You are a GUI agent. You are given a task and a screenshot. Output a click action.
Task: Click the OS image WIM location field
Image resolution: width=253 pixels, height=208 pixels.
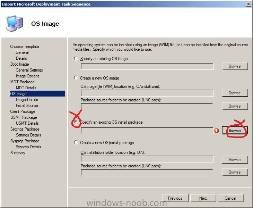pyautogui.click(x=147, y=93)
